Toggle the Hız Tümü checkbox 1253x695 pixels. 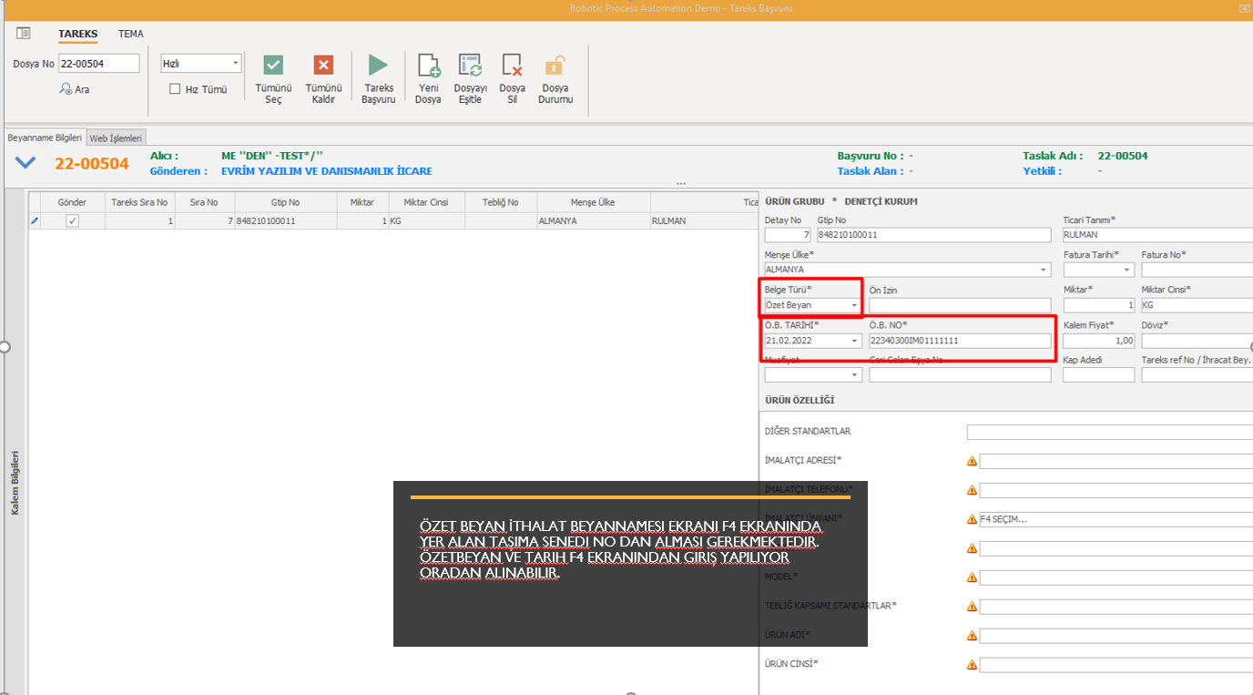[x=176, y=89]
